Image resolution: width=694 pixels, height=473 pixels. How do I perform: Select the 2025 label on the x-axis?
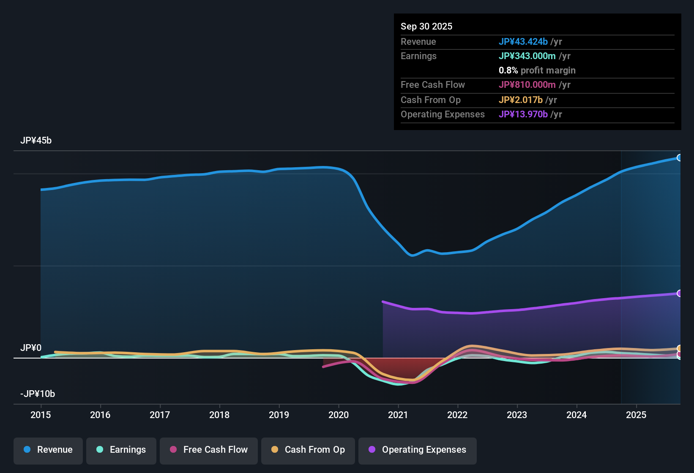[x=637, y=415]
